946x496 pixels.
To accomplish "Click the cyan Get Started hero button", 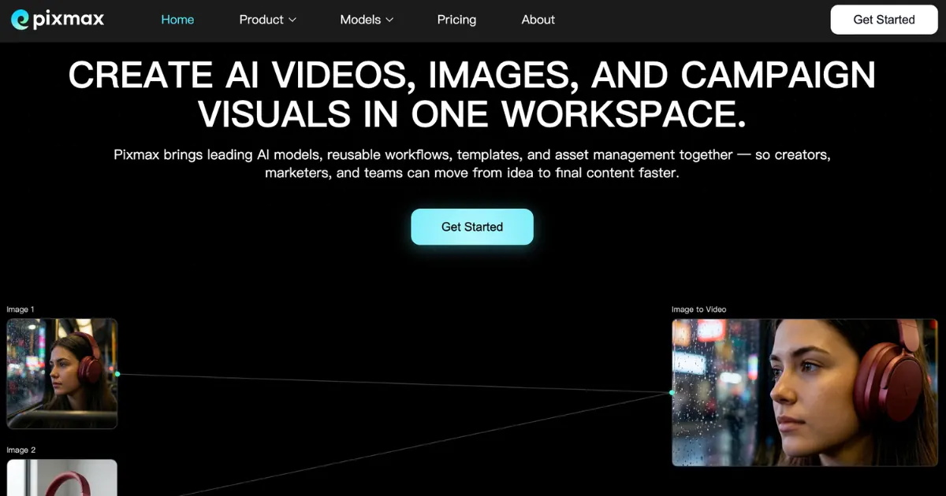I will [x=472, y=227].
